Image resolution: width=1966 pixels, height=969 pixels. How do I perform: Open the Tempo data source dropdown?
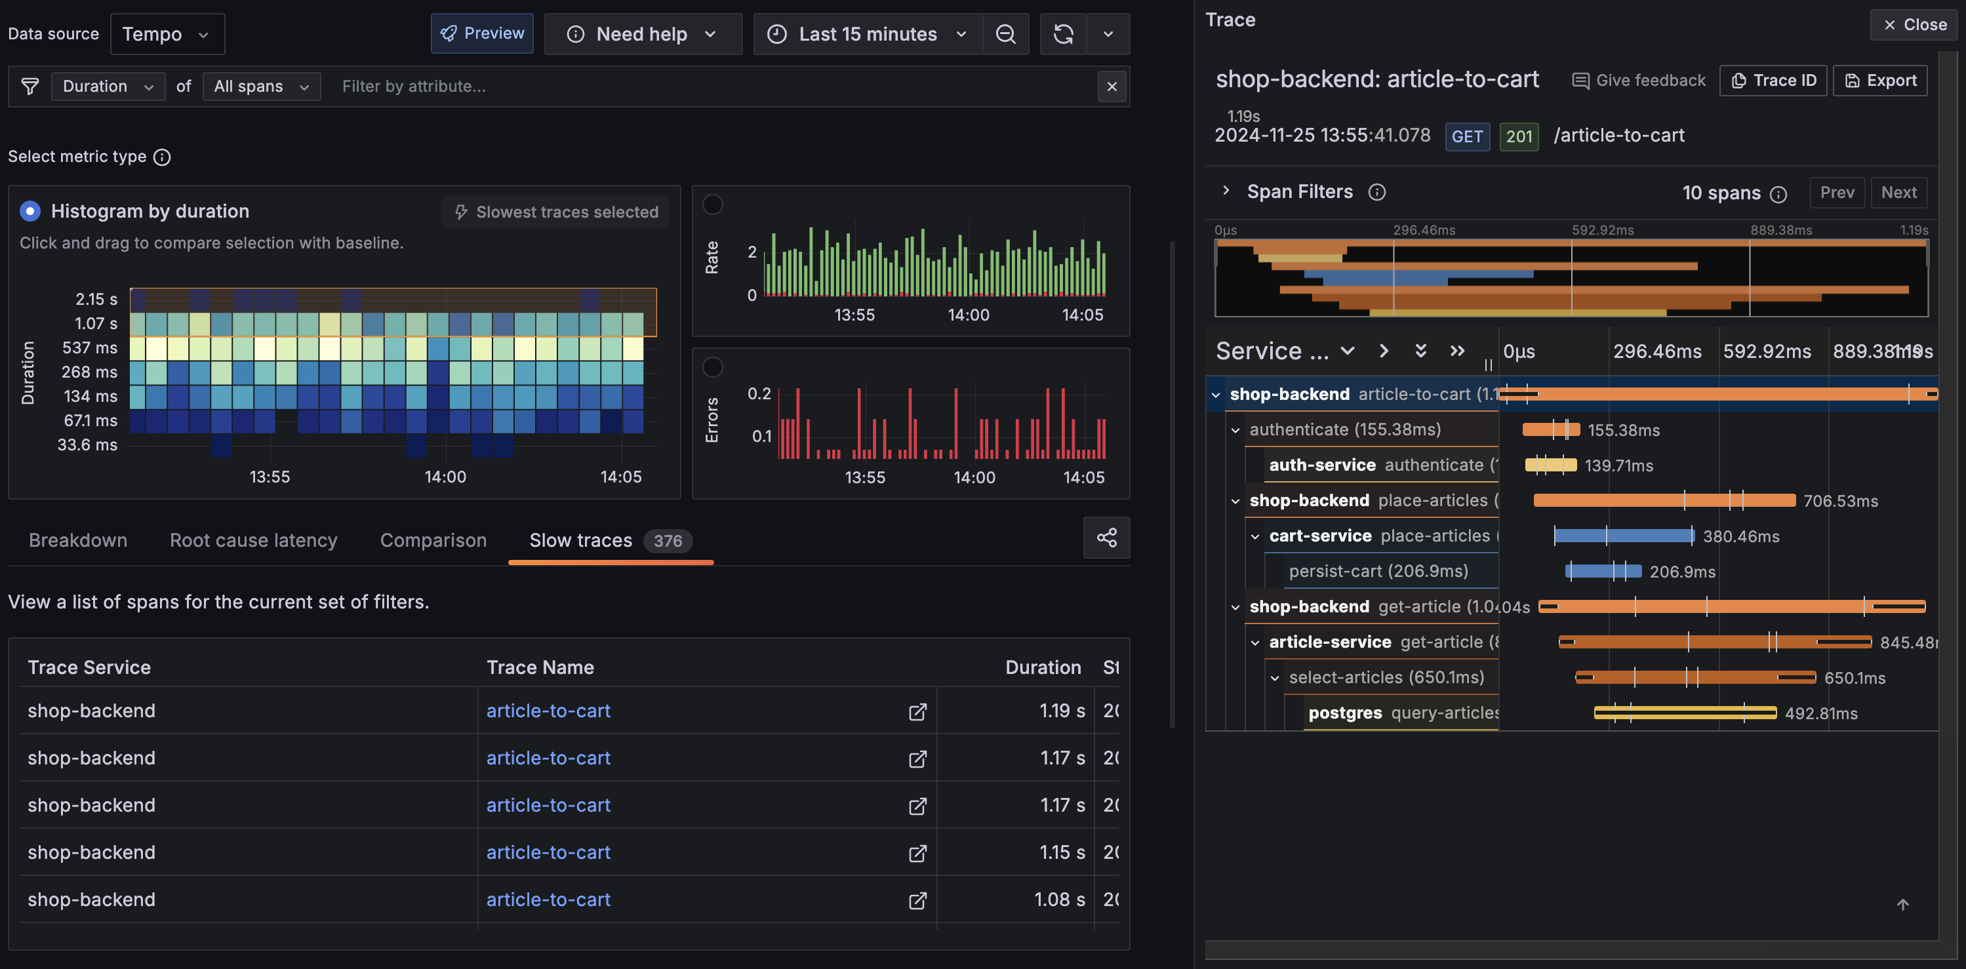pyautogui.click(x=167, y=33)
